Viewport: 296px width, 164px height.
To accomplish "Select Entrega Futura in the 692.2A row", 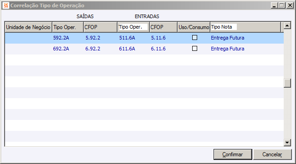I will pos(228,49).
